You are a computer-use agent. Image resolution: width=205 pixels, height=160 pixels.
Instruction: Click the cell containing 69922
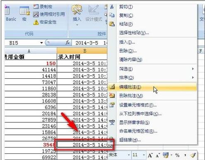coord(31,157)
